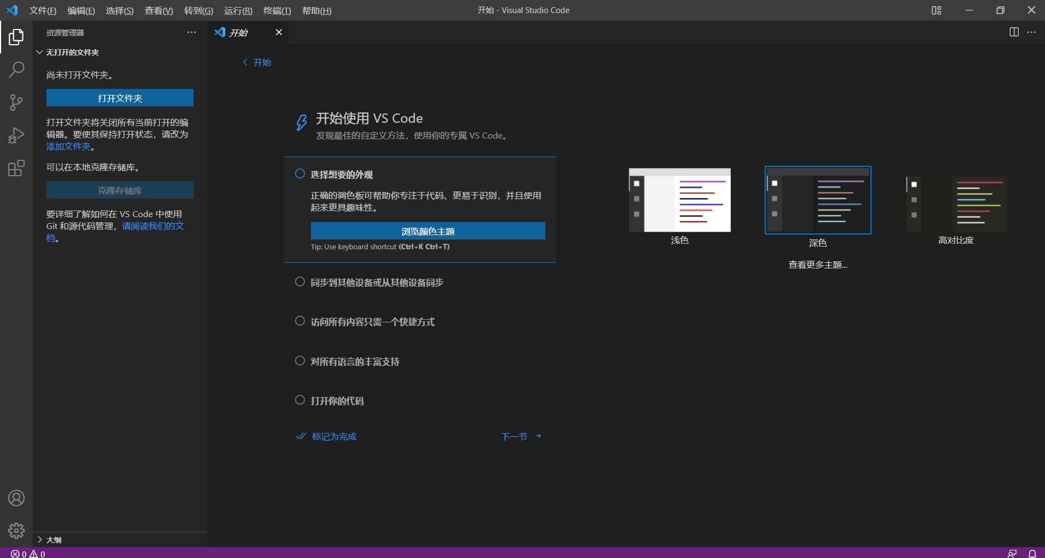Open explorer panel more actions ellipsis
The width and height of the screenshot is (1045, 558).
click(191, 32)
